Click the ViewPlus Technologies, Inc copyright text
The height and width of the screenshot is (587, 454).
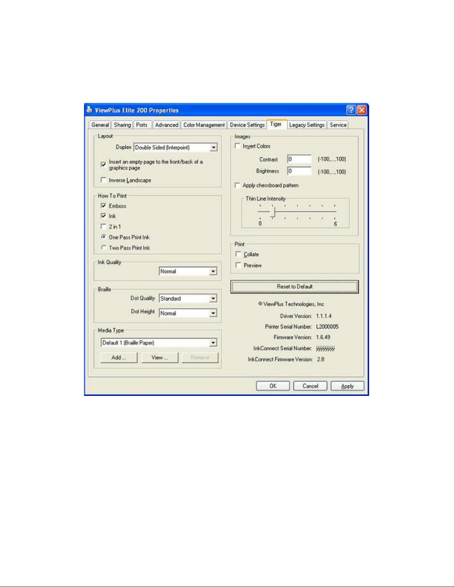(x=291, y=304)
